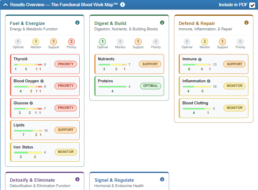Click the 'Hormonal & Endocrine Health' subtitle
This screenshot has height=190, width=258.
pos(119,186)
